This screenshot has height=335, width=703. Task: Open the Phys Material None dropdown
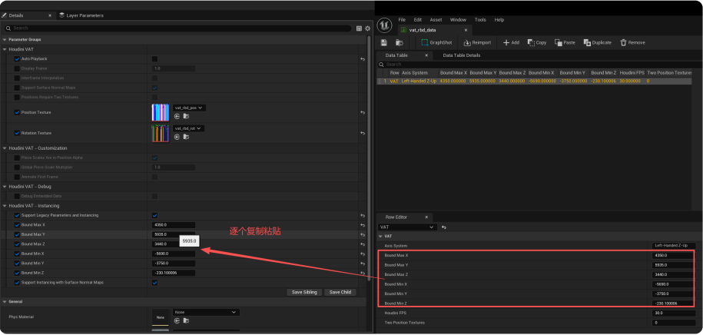coord(206,313)
